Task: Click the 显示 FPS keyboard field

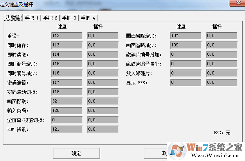Action: tap(186, 83)
